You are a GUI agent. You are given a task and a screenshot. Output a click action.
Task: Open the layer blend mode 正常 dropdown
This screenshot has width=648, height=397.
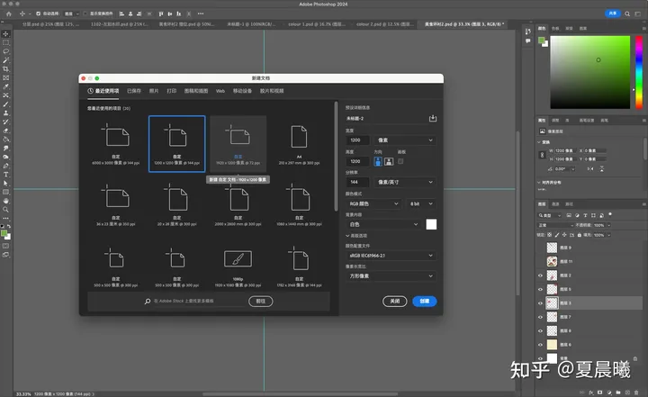point(556,225)
